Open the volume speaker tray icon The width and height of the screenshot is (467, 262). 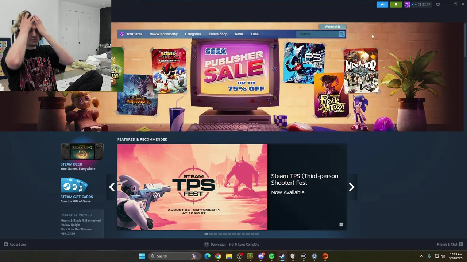[443, 256]
